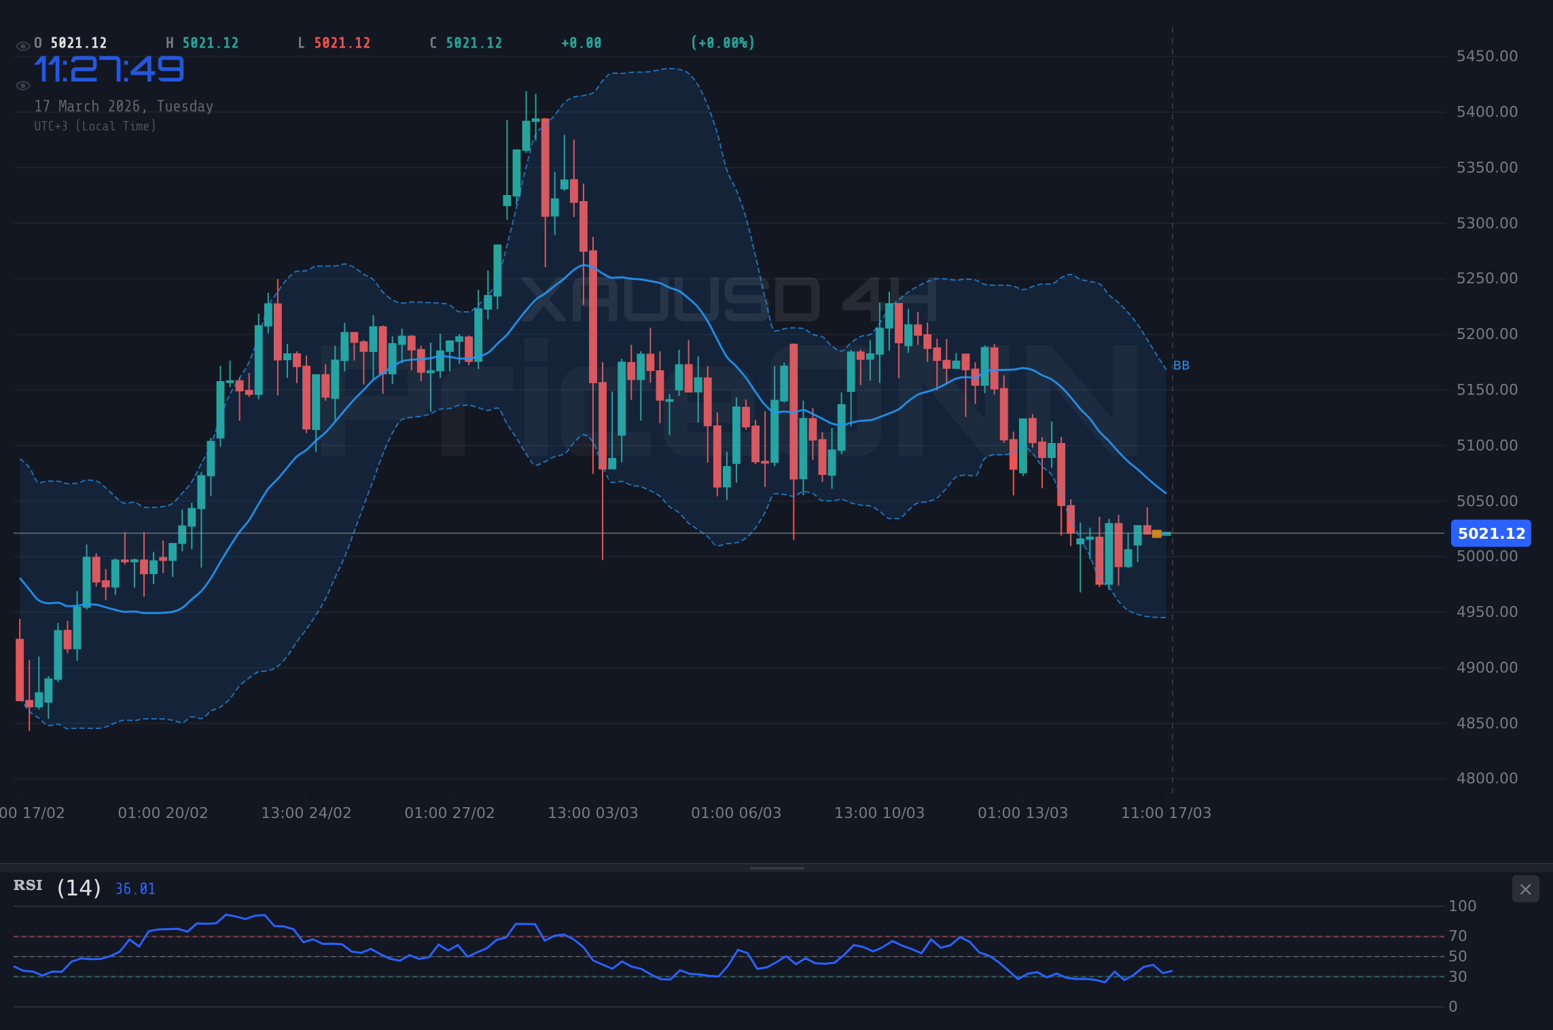Click the blue RSI value 36.01

(134, 888)
